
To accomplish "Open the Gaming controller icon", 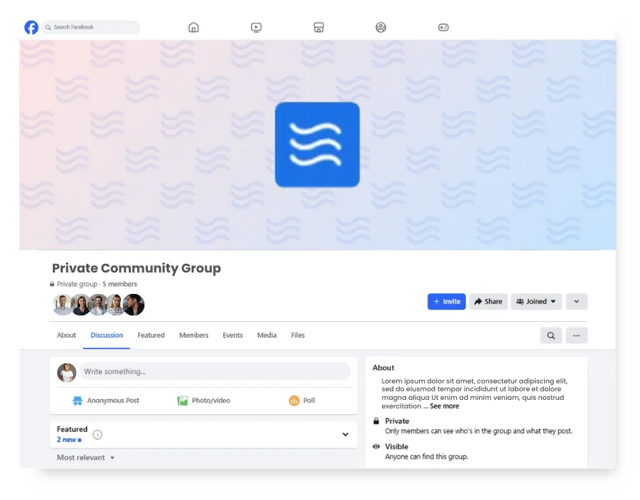I will click(443, 27).
